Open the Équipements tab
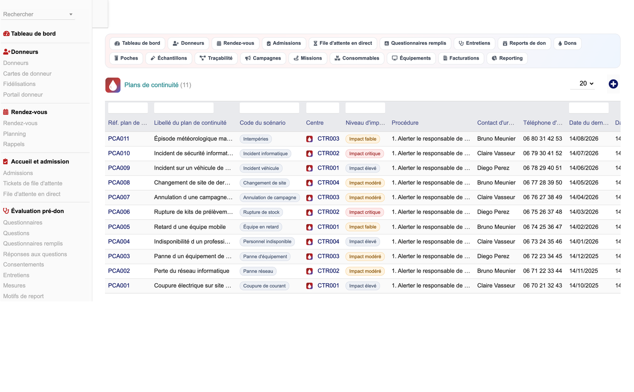This screenshot has width=634, height=392. (x=411, y=58)
